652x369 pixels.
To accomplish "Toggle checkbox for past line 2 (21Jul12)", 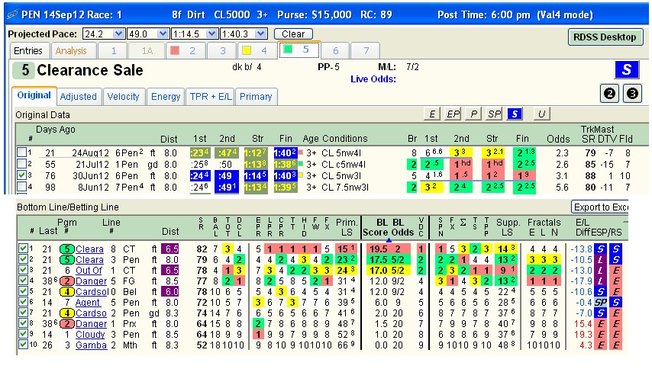I will [21, 164].
